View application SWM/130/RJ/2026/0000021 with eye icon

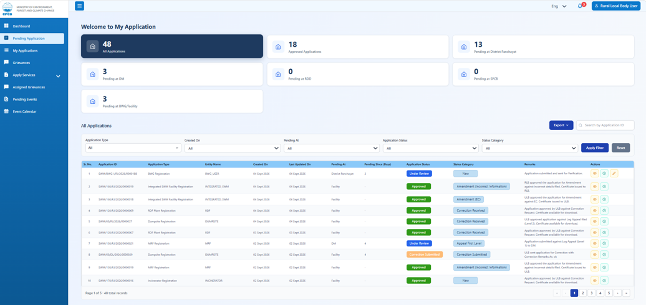click(x=594, y=244)
